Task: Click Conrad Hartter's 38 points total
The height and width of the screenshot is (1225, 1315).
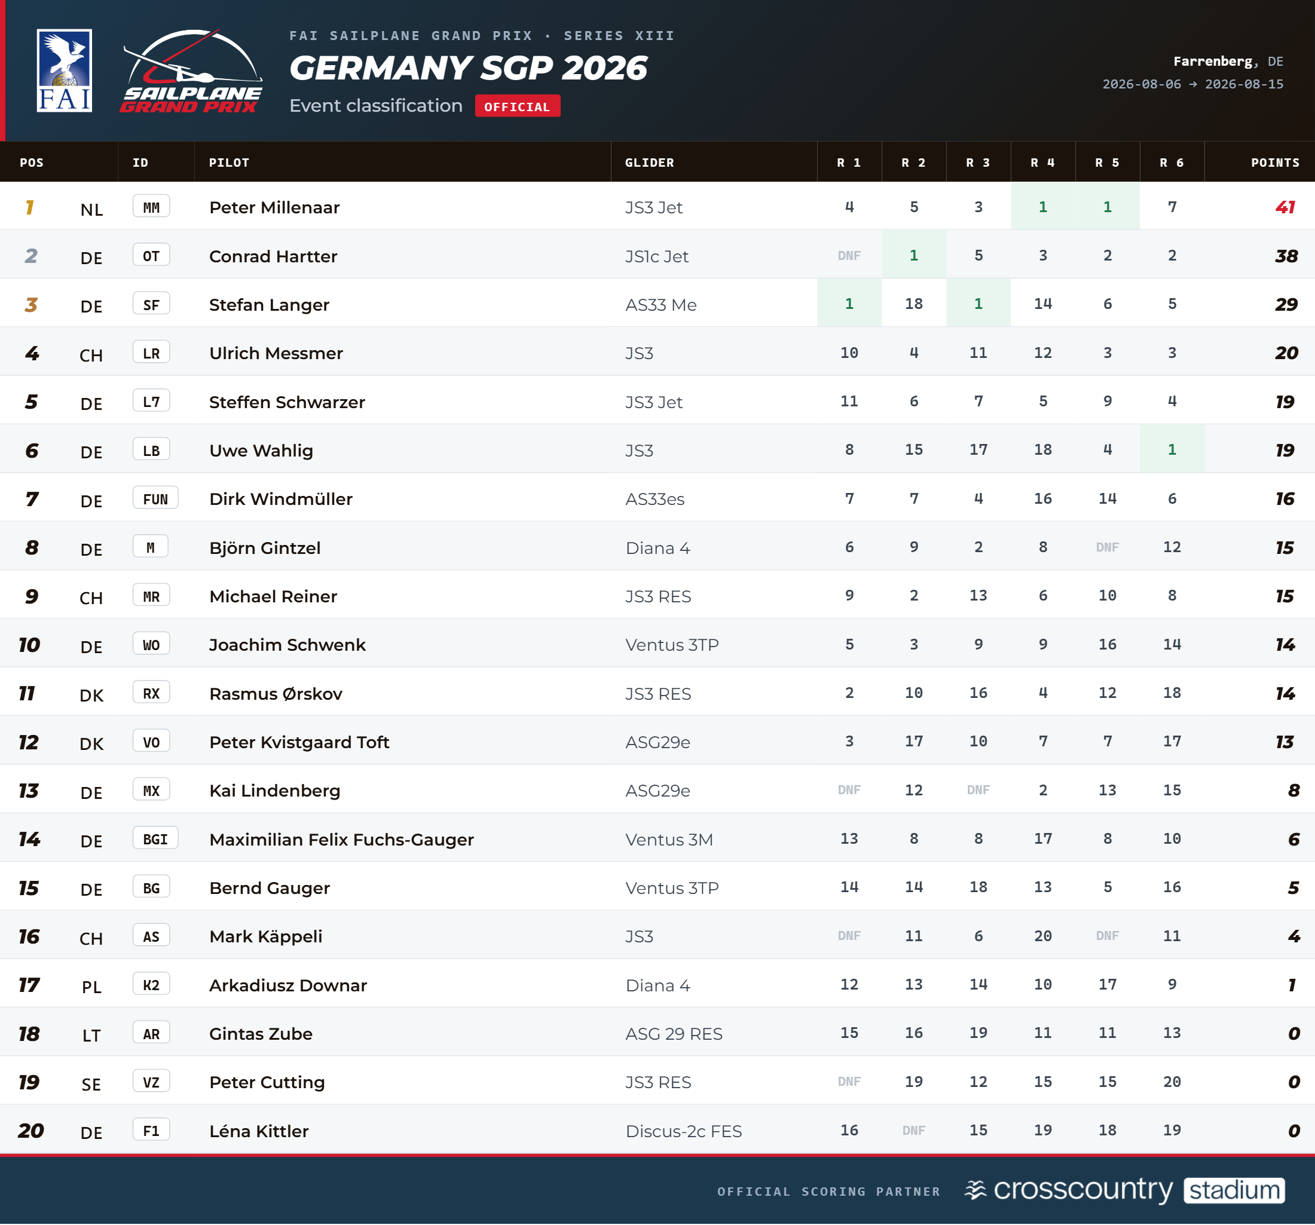Action: (x=1286, y=256)
